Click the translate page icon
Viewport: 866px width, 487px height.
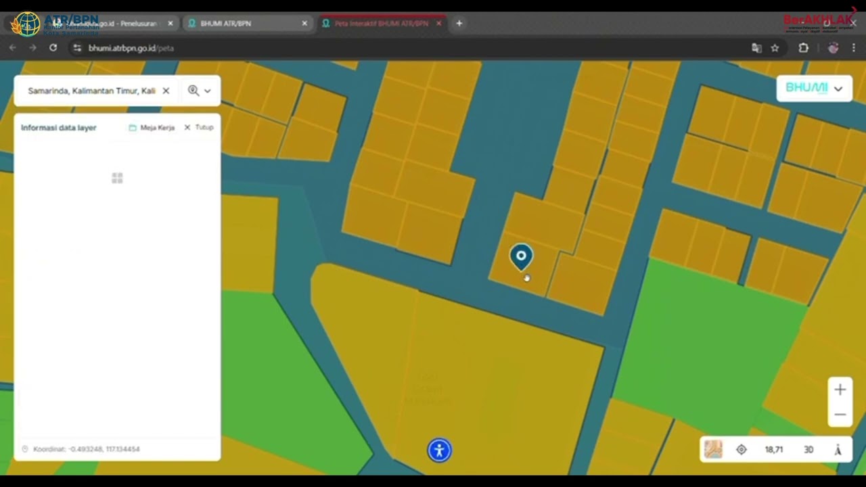[x=756, y=48]
